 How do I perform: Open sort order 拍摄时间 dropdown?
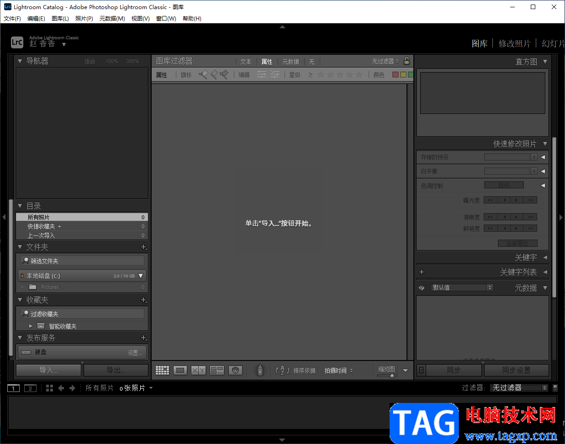pos(339,371)
